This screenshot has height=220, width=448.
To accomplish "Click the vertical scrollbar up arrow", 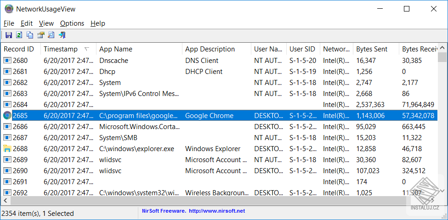I will coord(442,48).
